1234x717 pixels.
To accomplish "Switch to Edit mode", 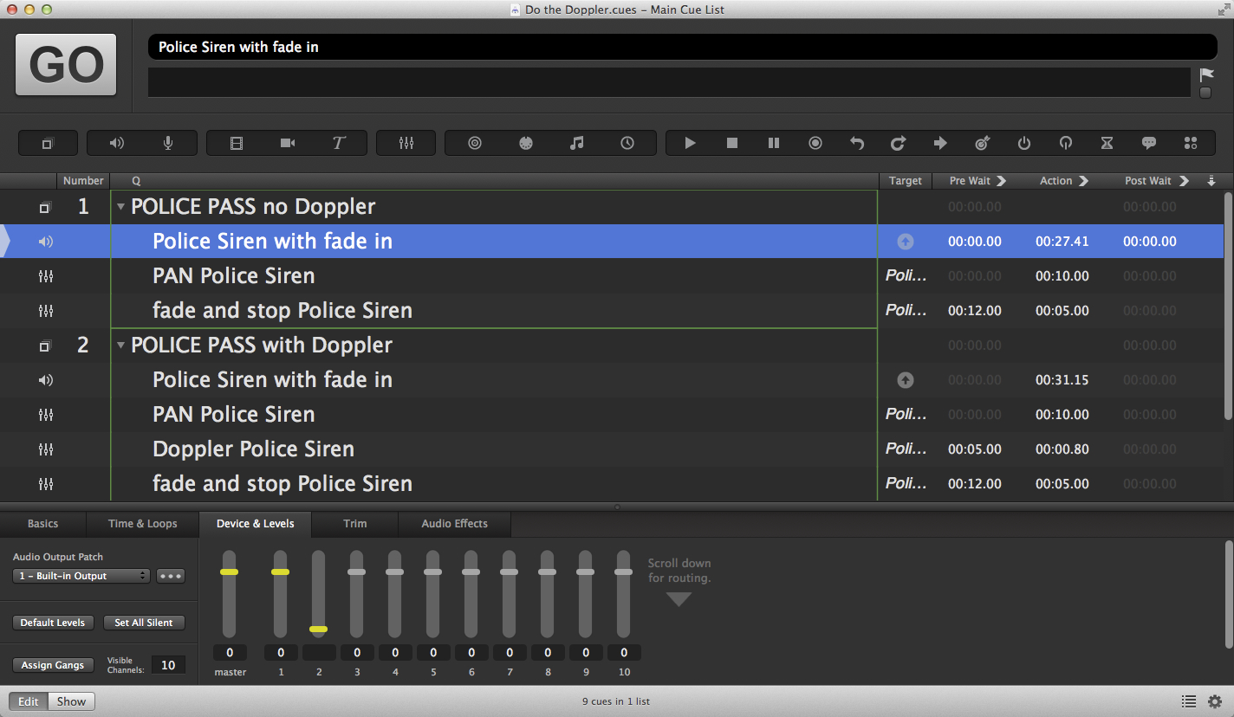I will pyautogui.click(x=29, y=701).
